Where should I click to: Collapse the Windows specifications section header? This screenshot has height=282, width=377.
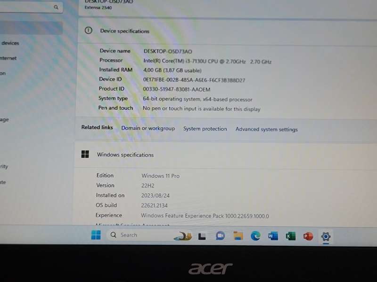click(226, 155)
